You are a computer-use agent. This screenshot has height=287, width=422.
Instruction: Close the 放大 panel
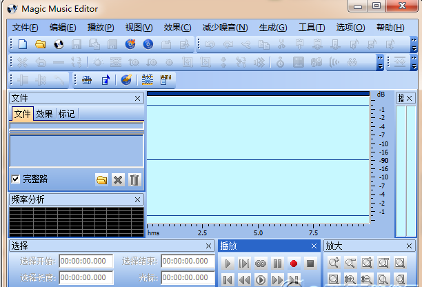tap(410, 246)
